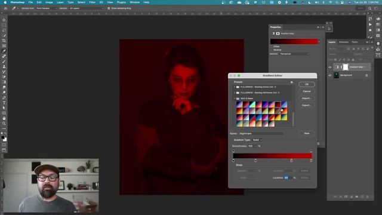This screenshot has width=382, height=215.
Task: Select the rightmost red color stop
Action: (x=311, y=161)
